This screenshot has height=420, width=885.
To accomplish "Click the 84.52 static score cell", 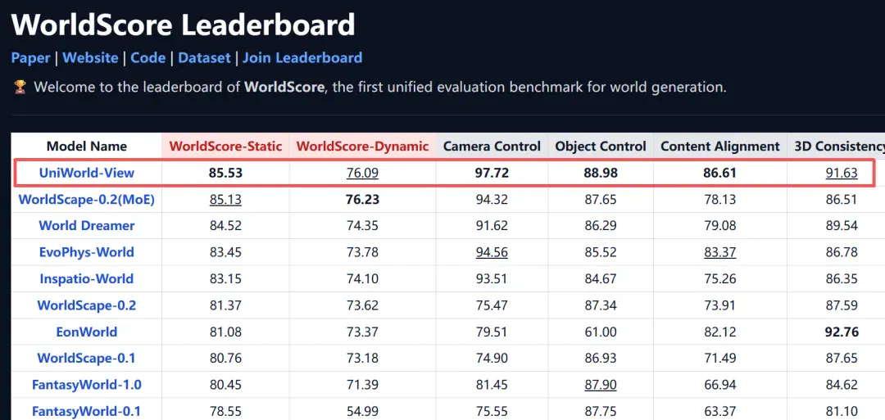I will tap(225, 225).
